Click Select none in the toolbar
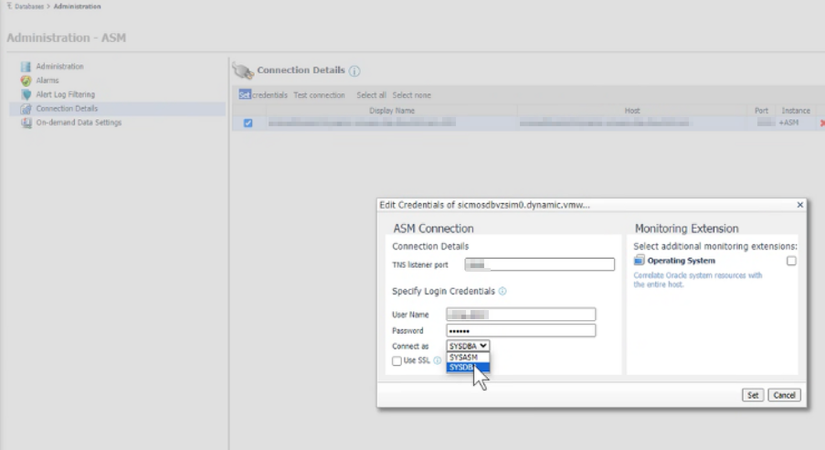The height and width of the screenshot is (450, 825). [411, 95]
